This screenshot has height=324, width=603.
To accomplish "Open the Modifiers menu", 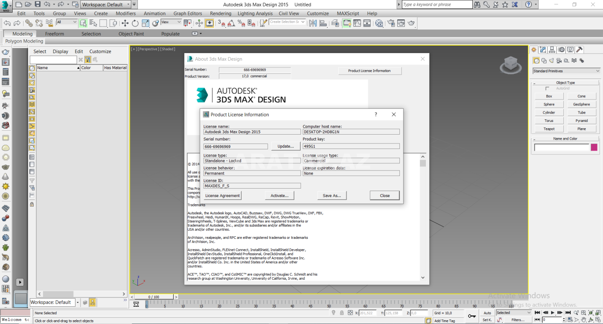I will [126, 13].
